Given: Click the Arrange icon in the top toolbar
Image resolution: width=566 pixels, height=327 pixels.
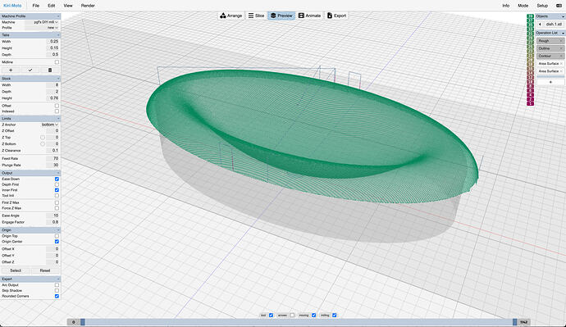Looking at the screenshot, I should click(223, 16).
